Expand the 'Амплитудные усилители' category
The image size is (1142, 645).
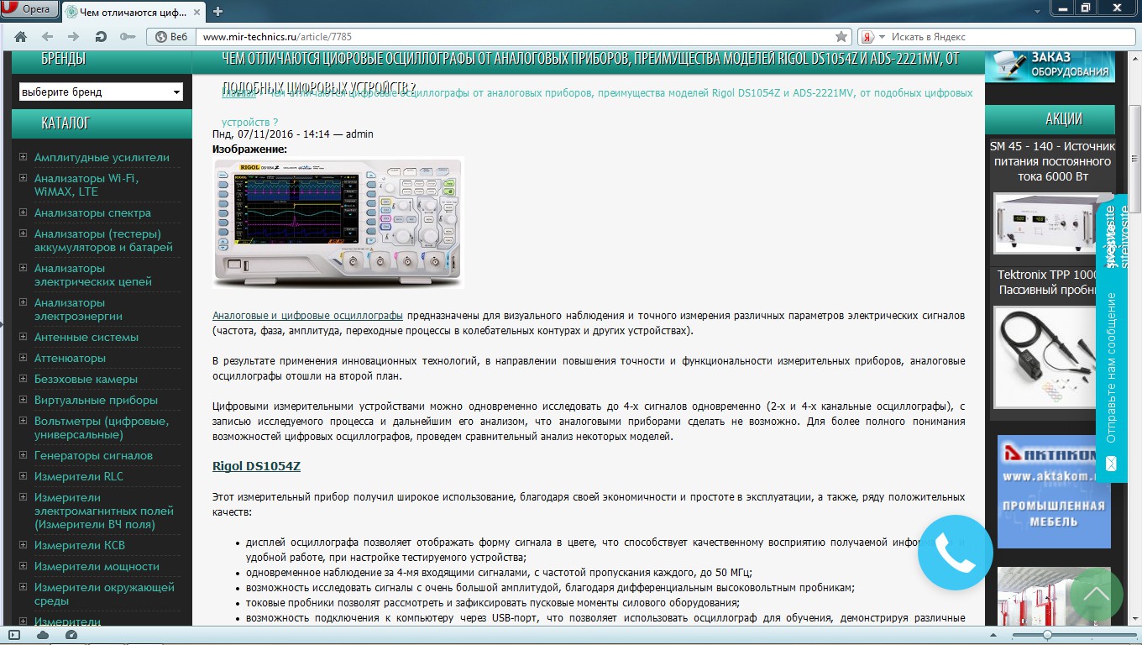click(24, 156)
